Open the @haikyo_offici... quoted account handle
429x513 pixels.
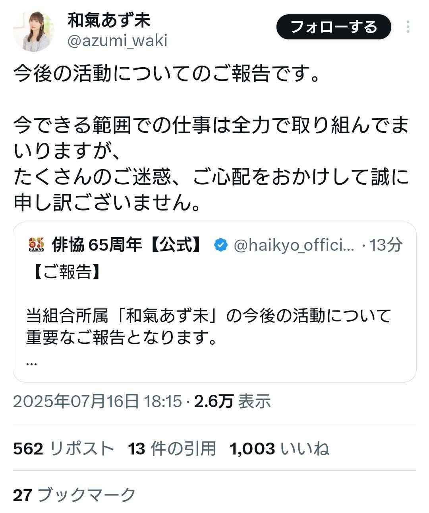[294, 246]
